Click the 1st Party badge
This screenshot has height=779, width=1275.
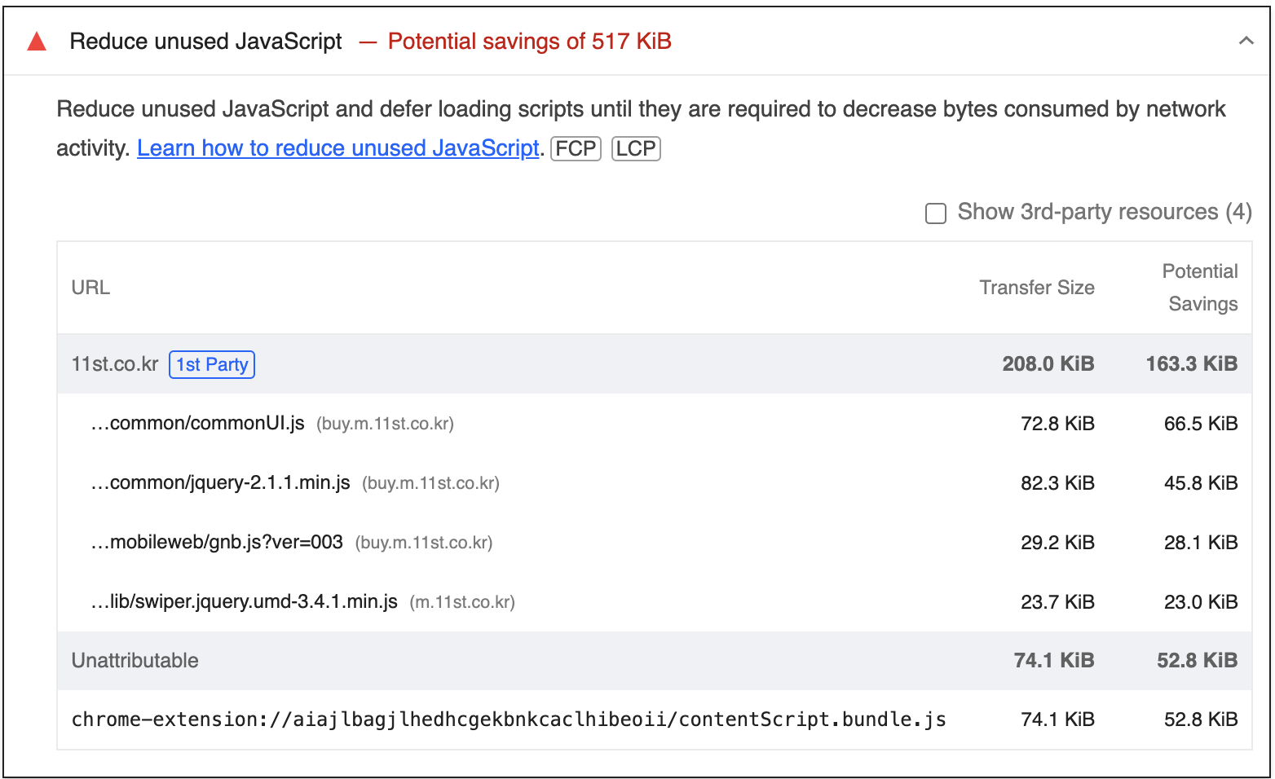(x=212, y=364)
